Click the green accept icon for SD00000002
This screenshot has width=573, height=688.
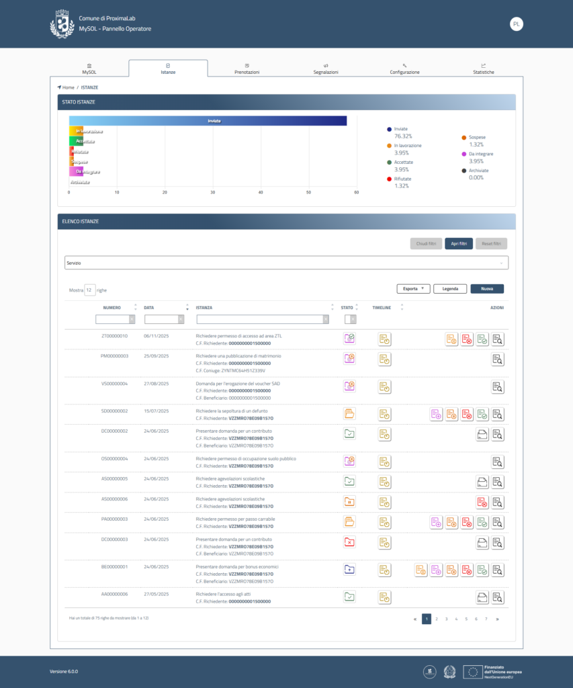[x=482, y=415]
